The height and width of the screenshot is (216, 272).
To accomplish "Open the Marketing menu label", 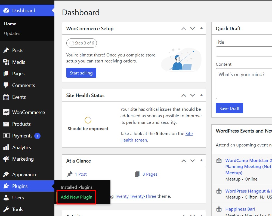I will 23,159.
